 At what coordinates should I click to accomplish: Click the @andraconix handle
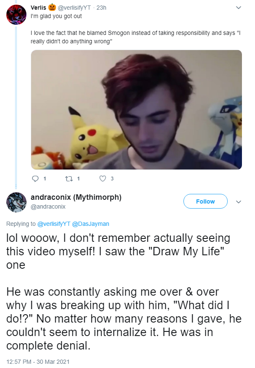pyautogui.click(x=48, y=207)
